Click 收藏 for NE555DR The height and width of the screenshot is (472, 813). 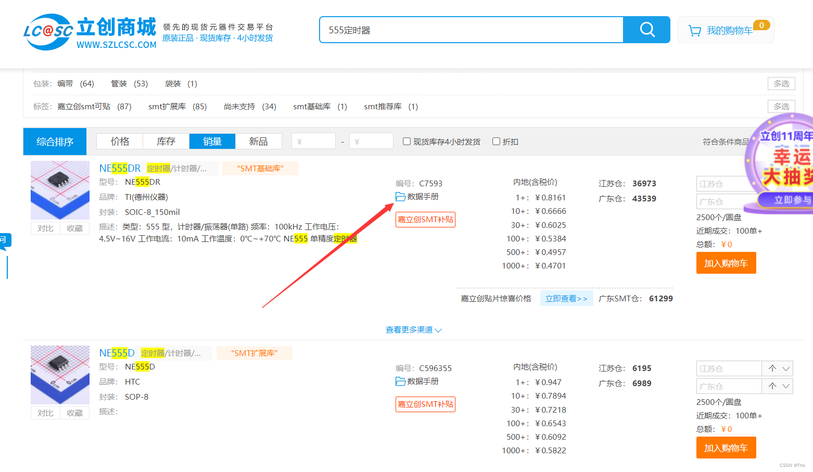pyautogui.click(x=74, y=228)
